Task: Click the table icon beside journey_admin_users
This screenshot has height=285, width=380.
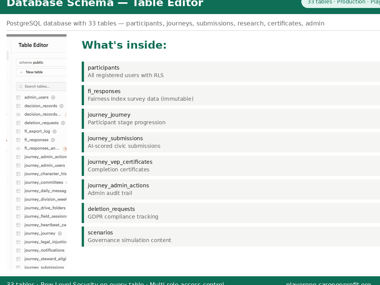Action: point(18,165)
